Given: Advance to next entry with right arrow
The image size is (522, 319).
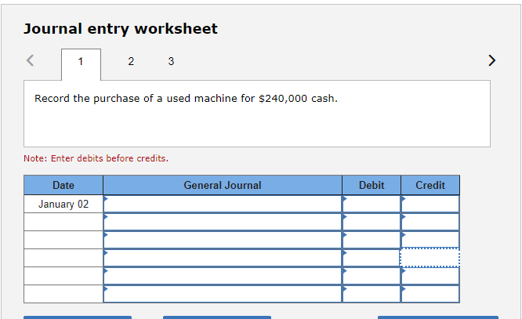Looking at the screenshot, I should [x=492, y=60].
